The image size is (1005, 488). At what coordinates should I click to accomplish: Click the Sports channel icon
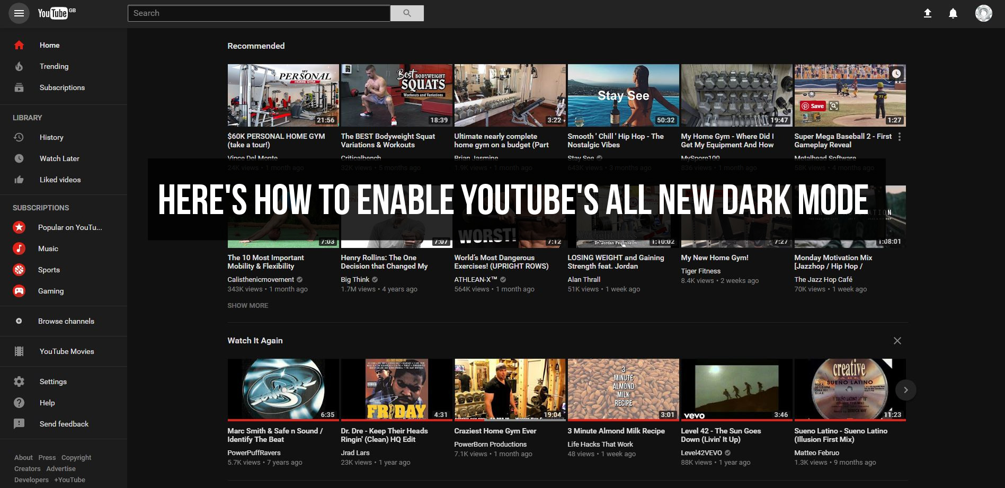click(x=19, y=270)
